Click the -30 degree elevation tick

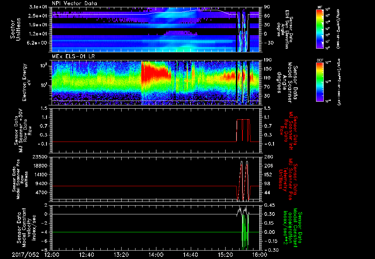tap(268, 43)
